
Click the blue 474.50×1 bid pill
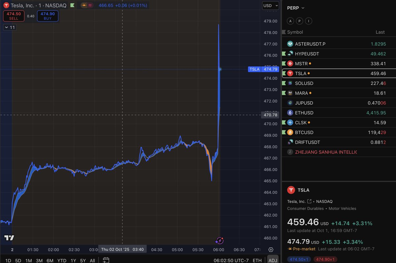pyautogui.click(x=299, y=259)
